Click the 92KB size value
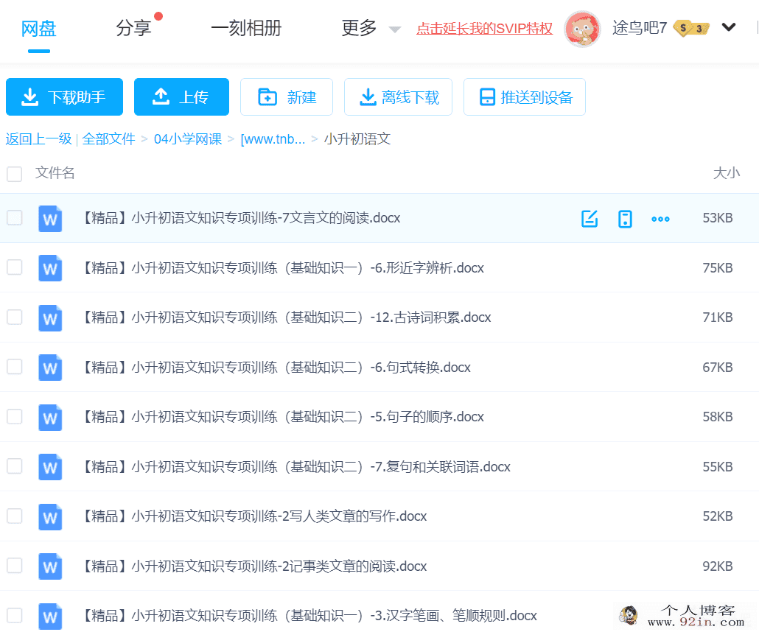The image size is (759, 632). (x=718, y=566)
